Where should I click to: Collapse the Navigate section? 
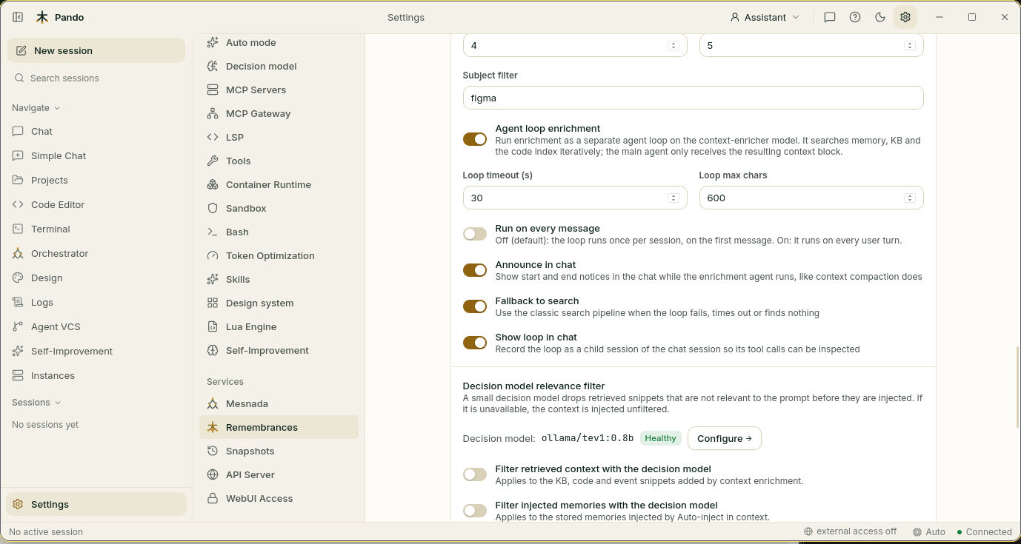point(36,107)
